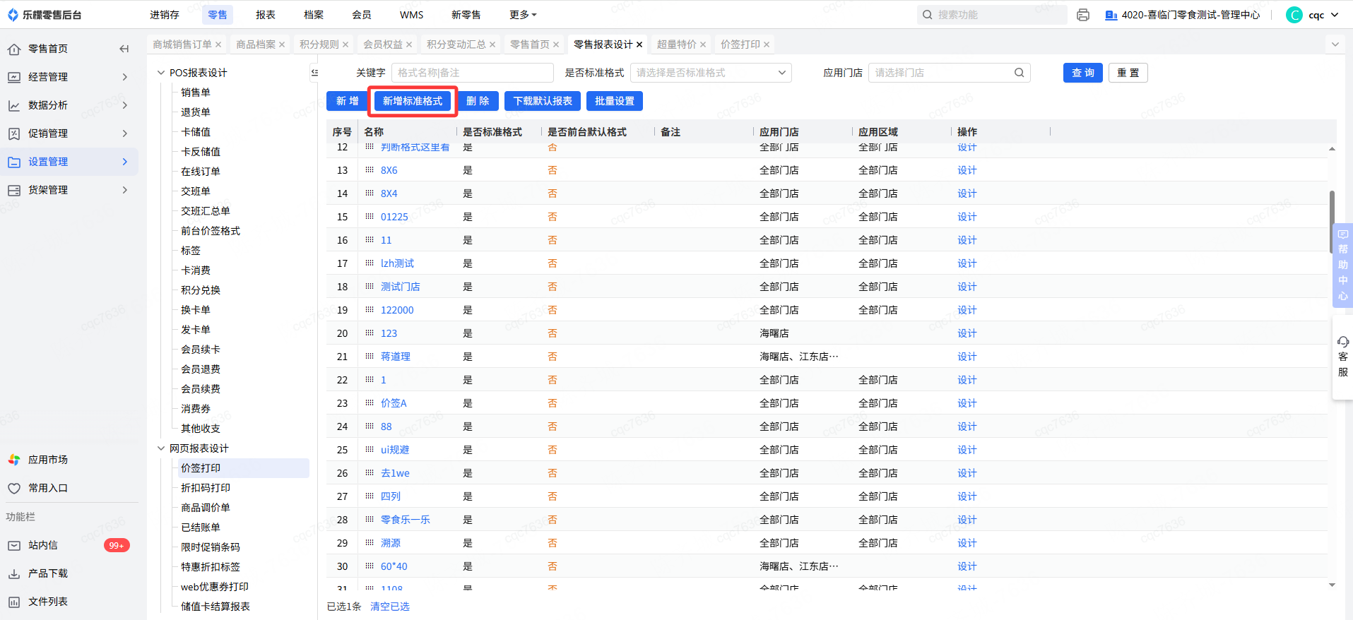
Task: Open 应用市场 in the sidebar
Action: click(x=48, y=460)
